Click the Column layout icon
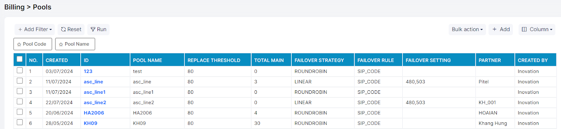Screen dimensions: 561x129 (x=524, y=29)
